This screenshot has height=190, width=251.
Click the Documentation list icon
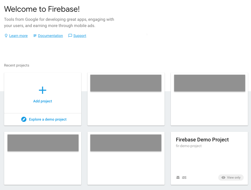coord(35,35)
